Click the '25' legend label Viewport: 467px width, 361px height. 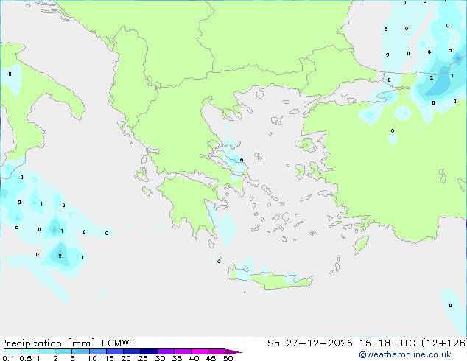click(x=143, y=358)
